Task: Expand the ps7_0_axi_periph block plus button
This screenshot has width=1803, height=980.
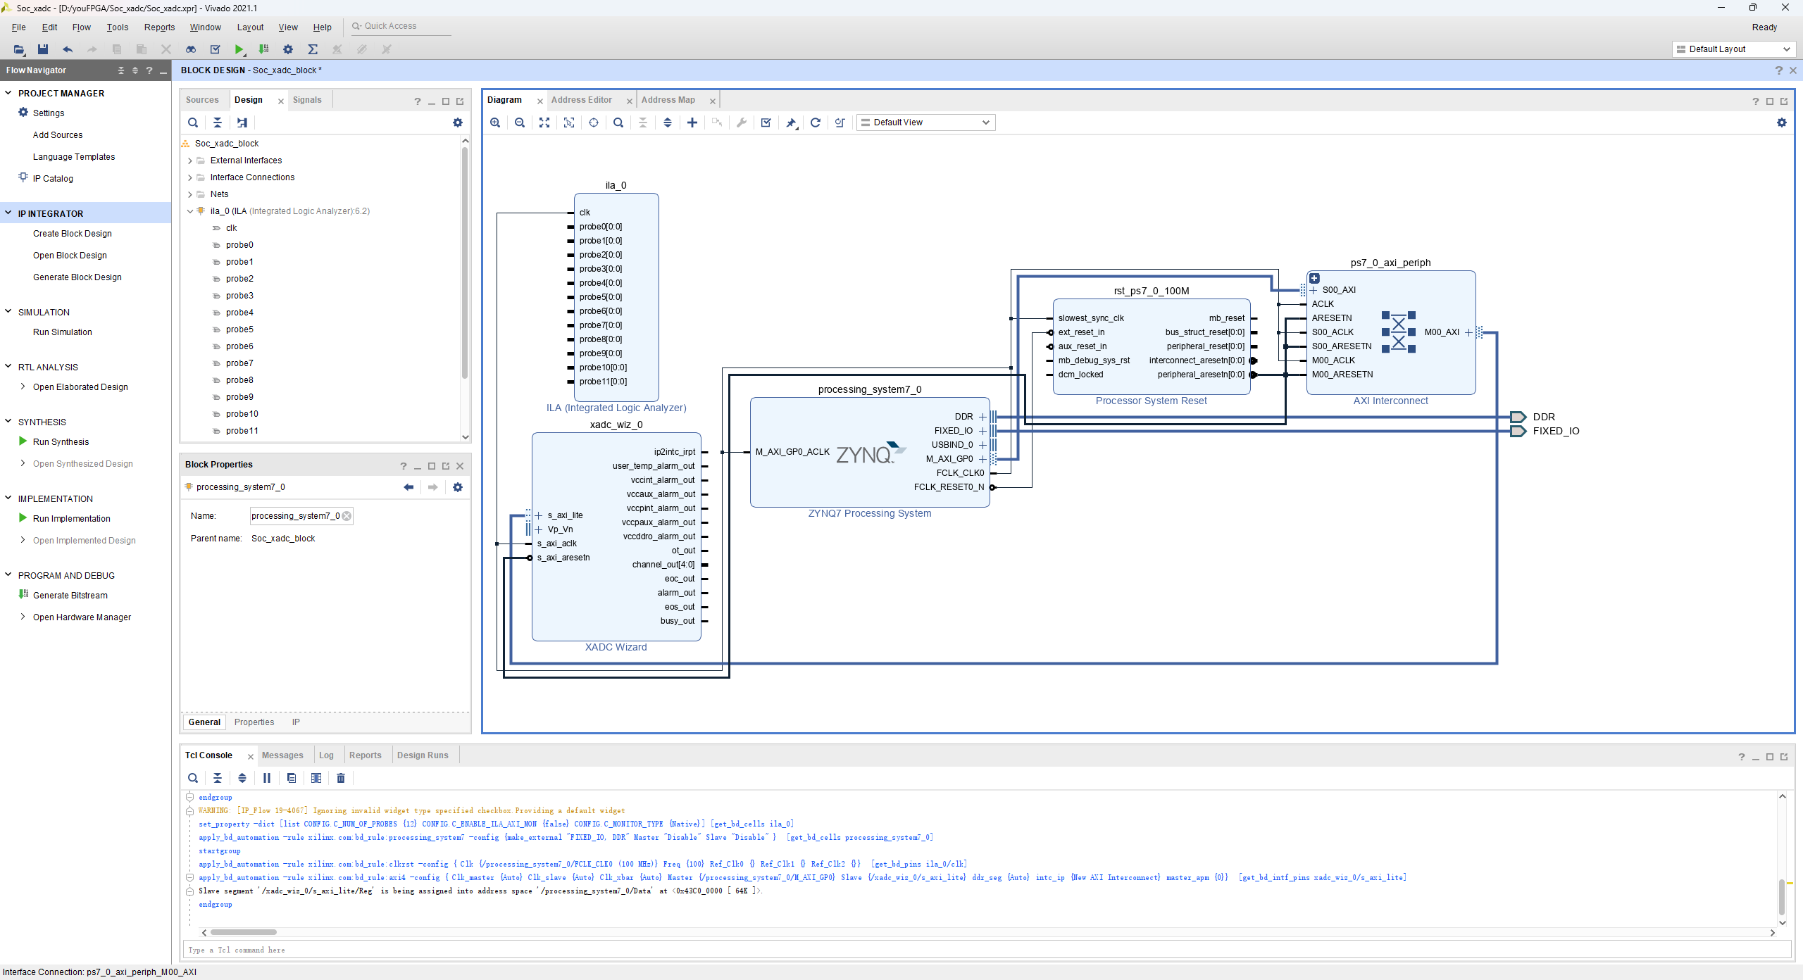Action: (1314, 278)
